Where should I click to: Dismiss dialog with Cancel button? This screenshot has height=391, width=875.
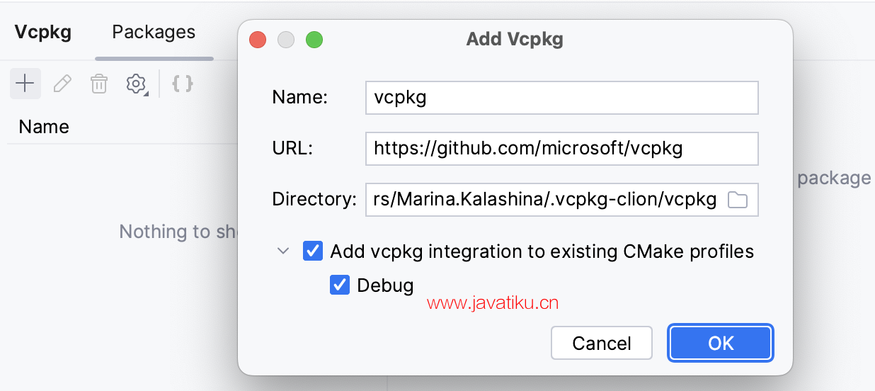tap(602, 344)
